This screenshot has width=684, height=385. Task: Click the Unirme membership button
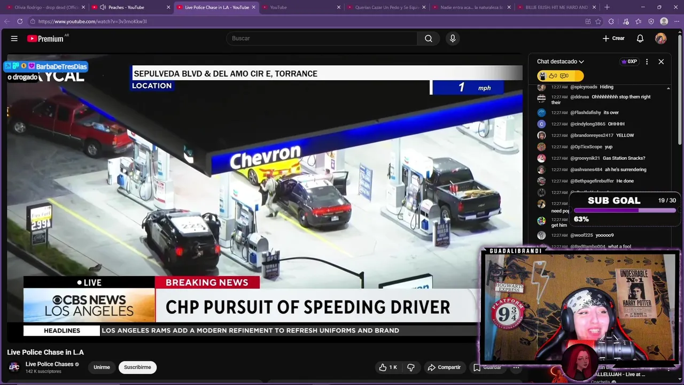[102, 367]
